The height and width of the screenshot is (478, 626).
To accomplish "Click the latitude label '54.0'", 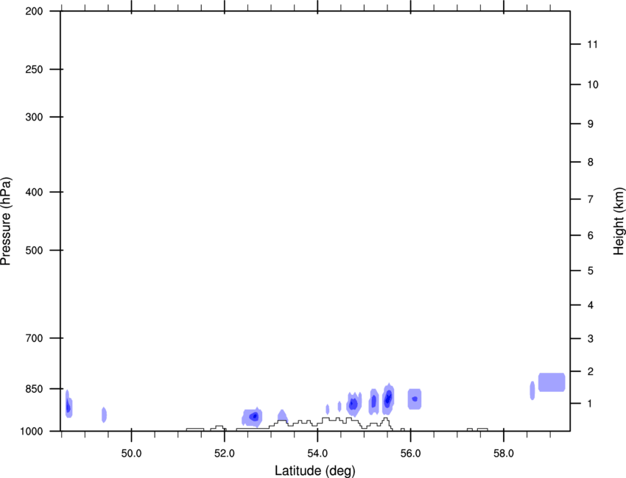I will (317, 454).
